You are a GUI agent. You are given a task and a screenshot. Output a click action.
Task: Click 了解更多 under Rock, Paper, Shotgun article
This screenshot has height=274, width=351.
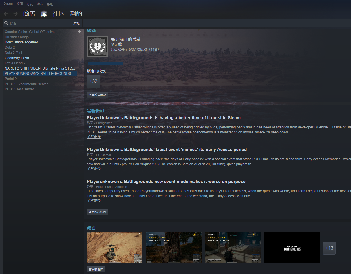click(94, 200)
